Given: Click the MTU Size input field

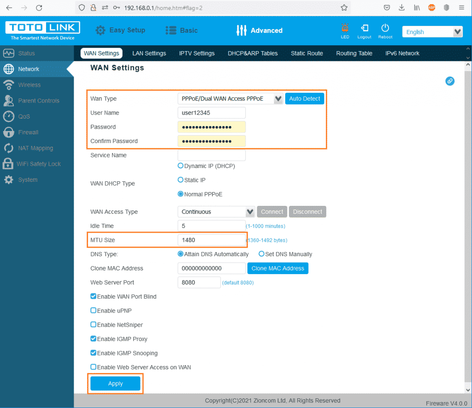Looking at the screenshot, I should (x=211, y=240).
